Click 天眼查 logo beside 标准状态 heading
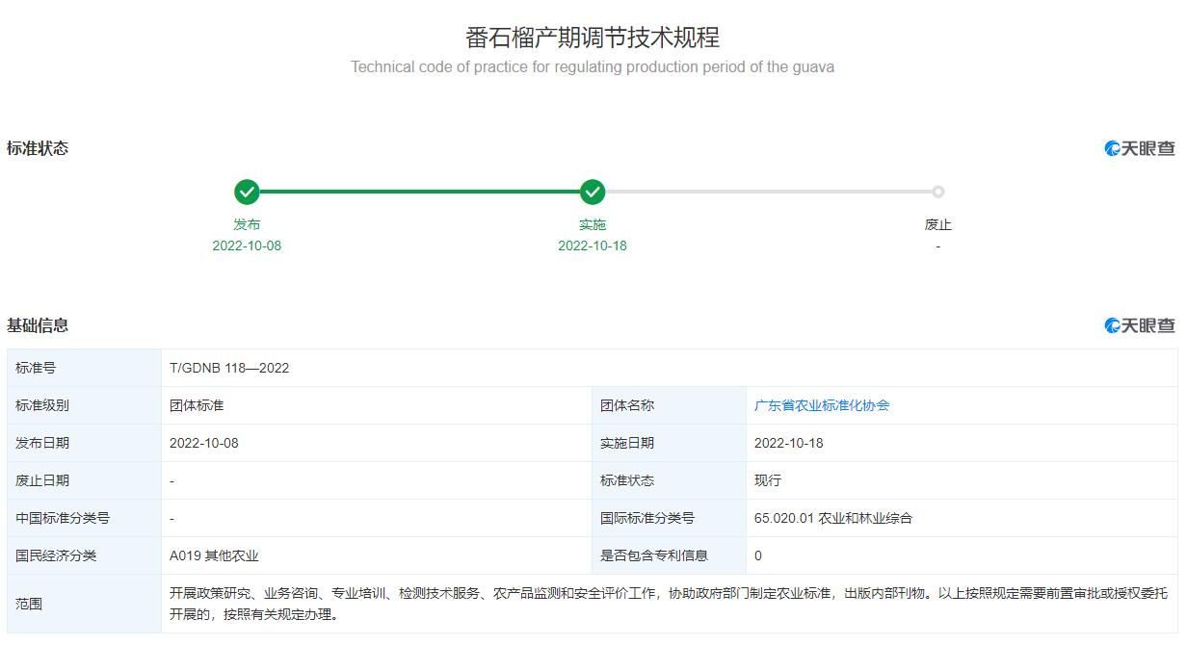Screen dimensions: 1187x671 [1140, 148]
